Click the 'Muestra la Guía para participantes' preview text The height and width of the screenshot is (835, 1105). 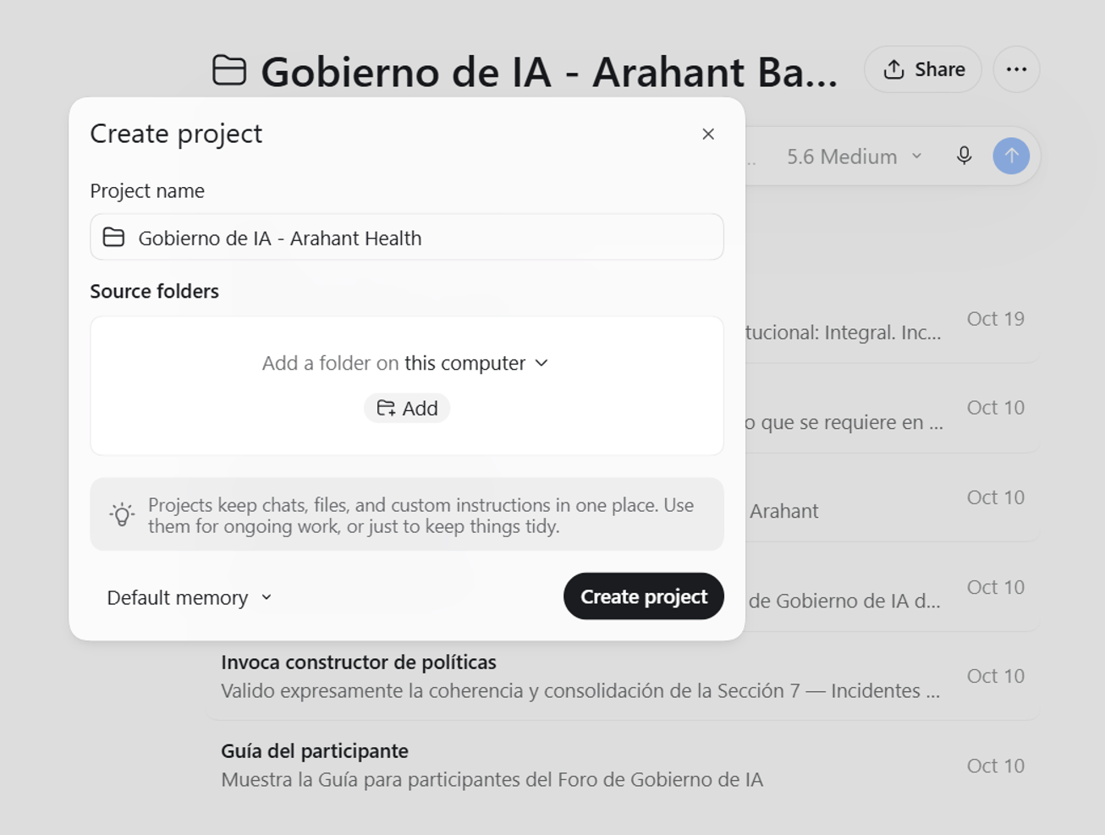tap(492, 779)
